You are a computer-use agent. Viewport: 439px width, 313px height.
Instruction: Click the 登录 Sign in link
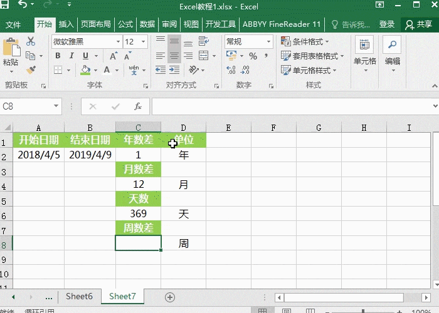387,24
